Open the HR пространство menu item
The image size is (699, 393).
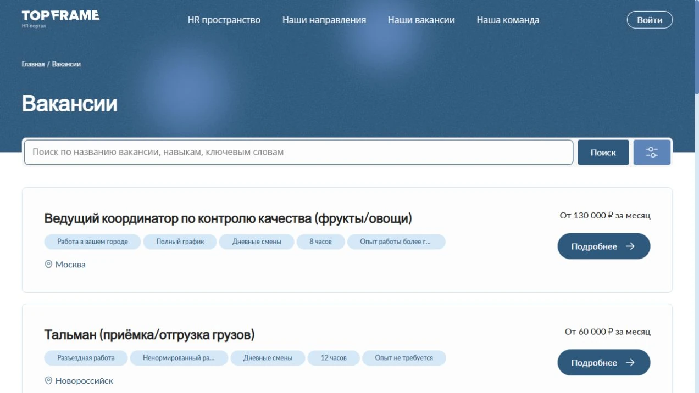click(x=224, y=20)
